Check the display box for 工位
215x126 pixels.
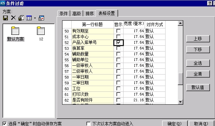click(118, 88)
